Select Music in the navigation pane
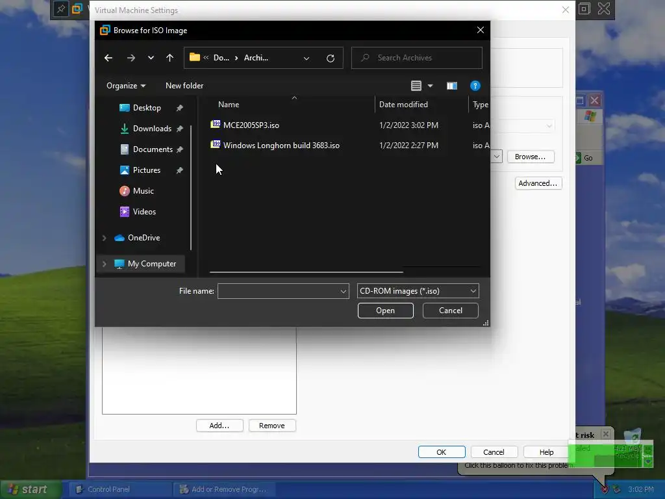This screenshot has height=499, width=665. pos(144,191)
